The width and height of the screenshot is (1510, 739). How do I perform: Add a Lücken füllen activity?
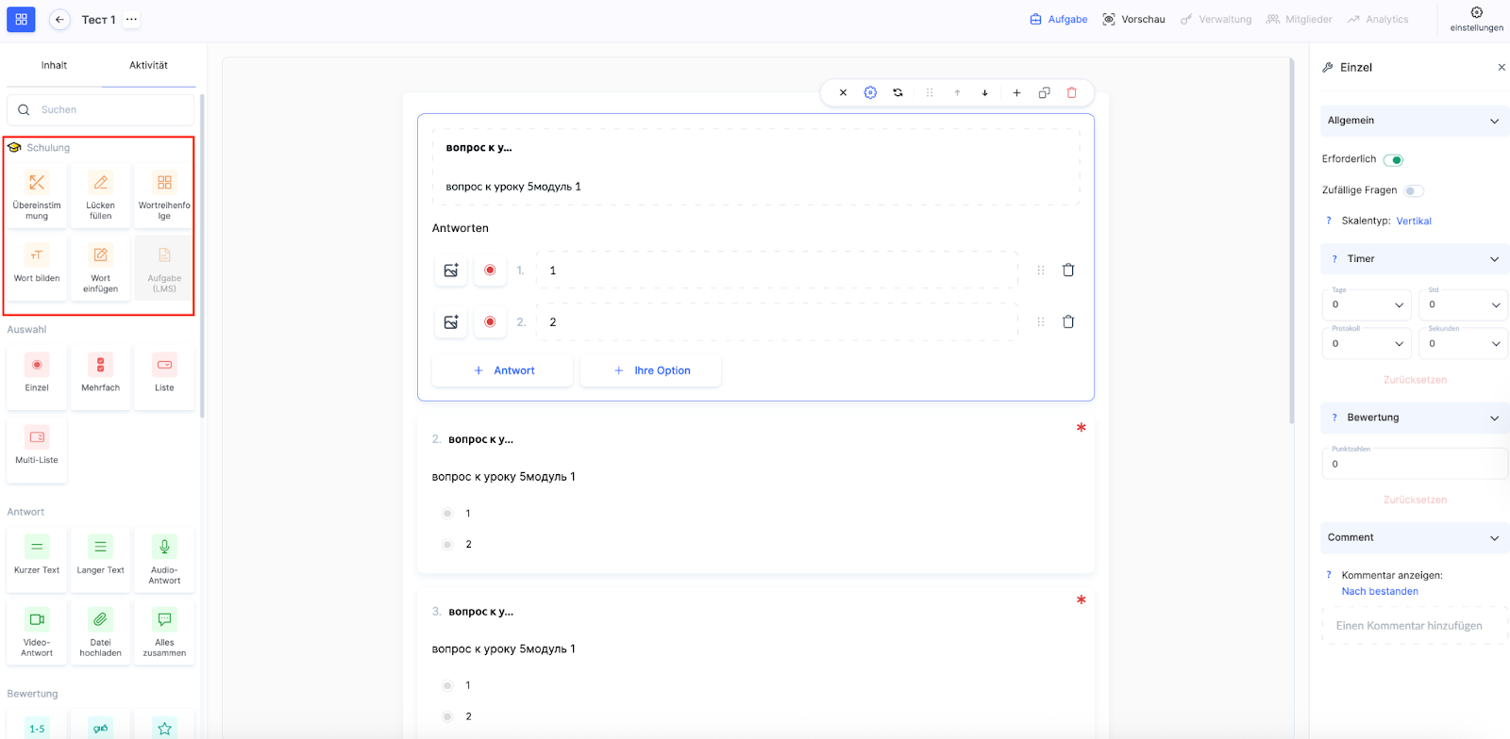[x=100, y=195]
